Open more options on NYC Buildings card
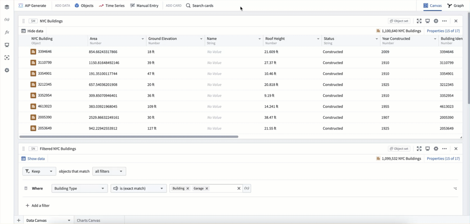Image resolution: width=470 pixels, height=224 pixels. [444, 21]
